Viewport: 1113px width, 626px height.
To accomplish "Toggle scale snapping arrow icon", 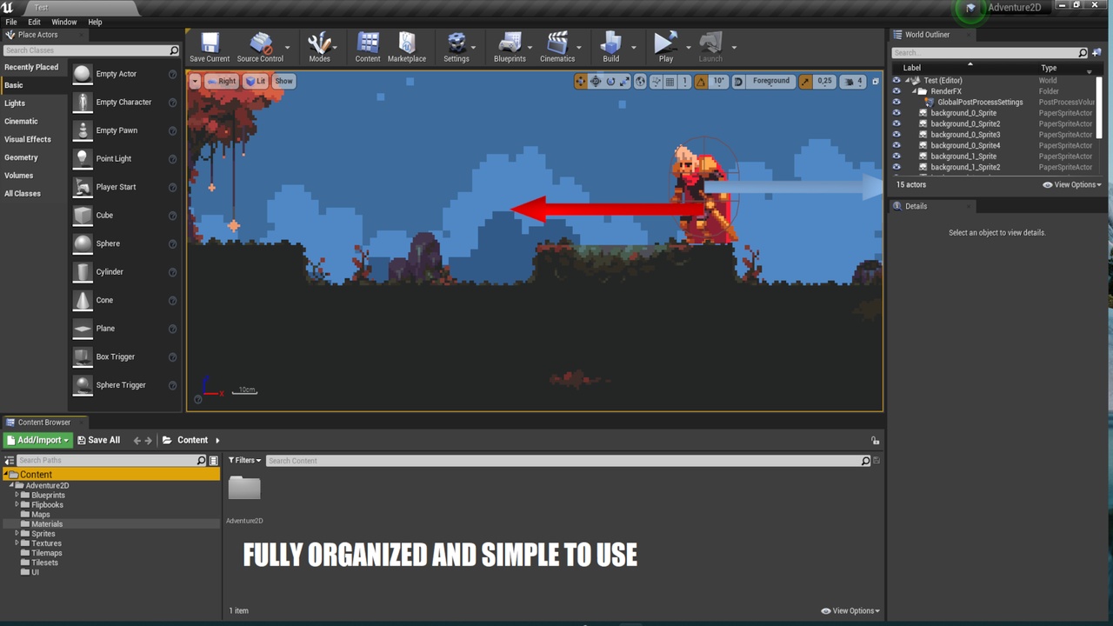I will tap(805, 82).
